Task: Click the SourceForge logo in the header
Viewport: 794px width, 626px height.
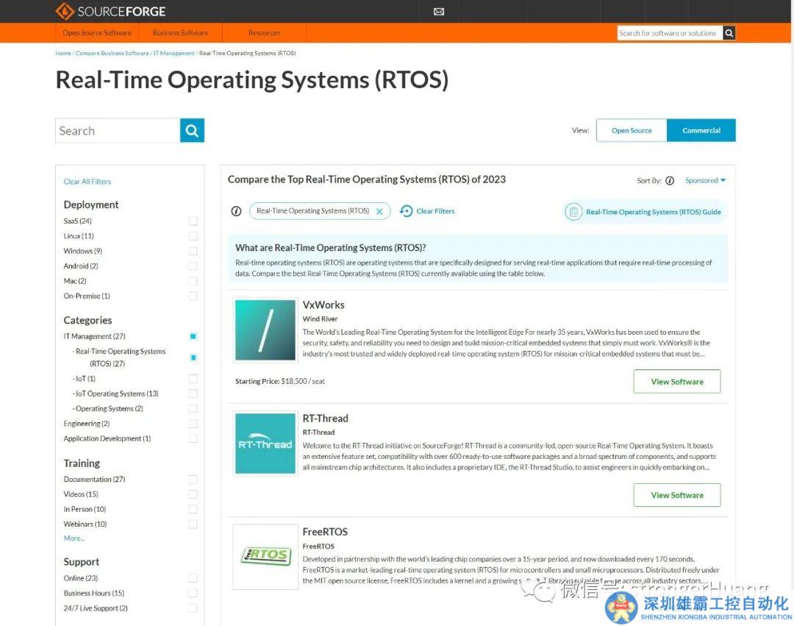Action: 111,11
